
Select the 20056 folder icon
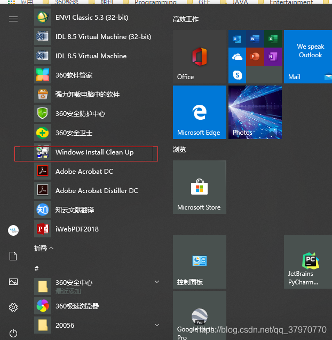point(43,325)
